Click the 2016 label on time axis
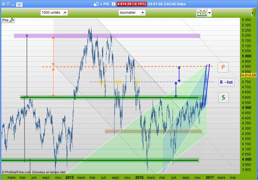This screenshot has height=180, width=258. pos(139,178)
